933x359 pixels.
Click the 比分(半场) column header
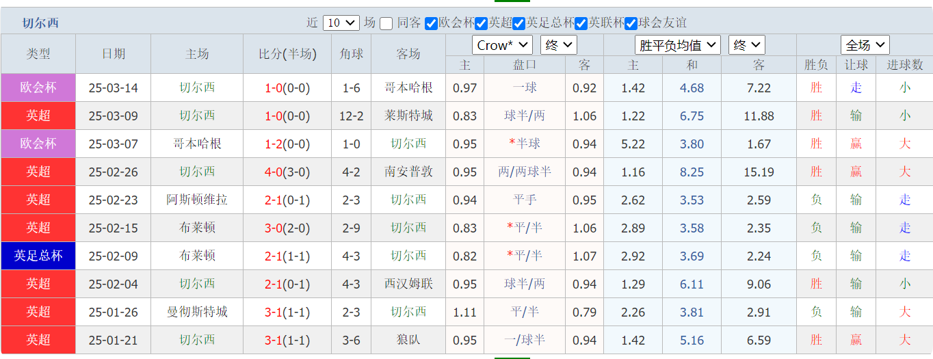pos(287,54)
